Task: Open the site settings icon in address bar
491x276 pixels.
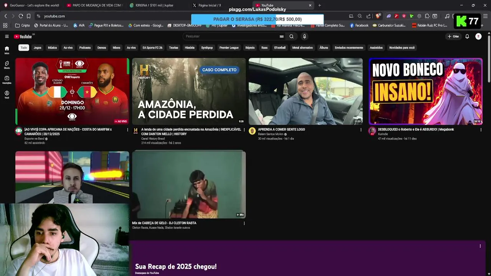Action: click(x=38, y=16)
